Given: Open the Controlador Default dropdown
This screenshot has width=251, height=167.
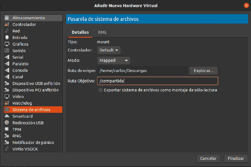Looking at the screenshot, I should pyautogui.click(x=109, y=50).
